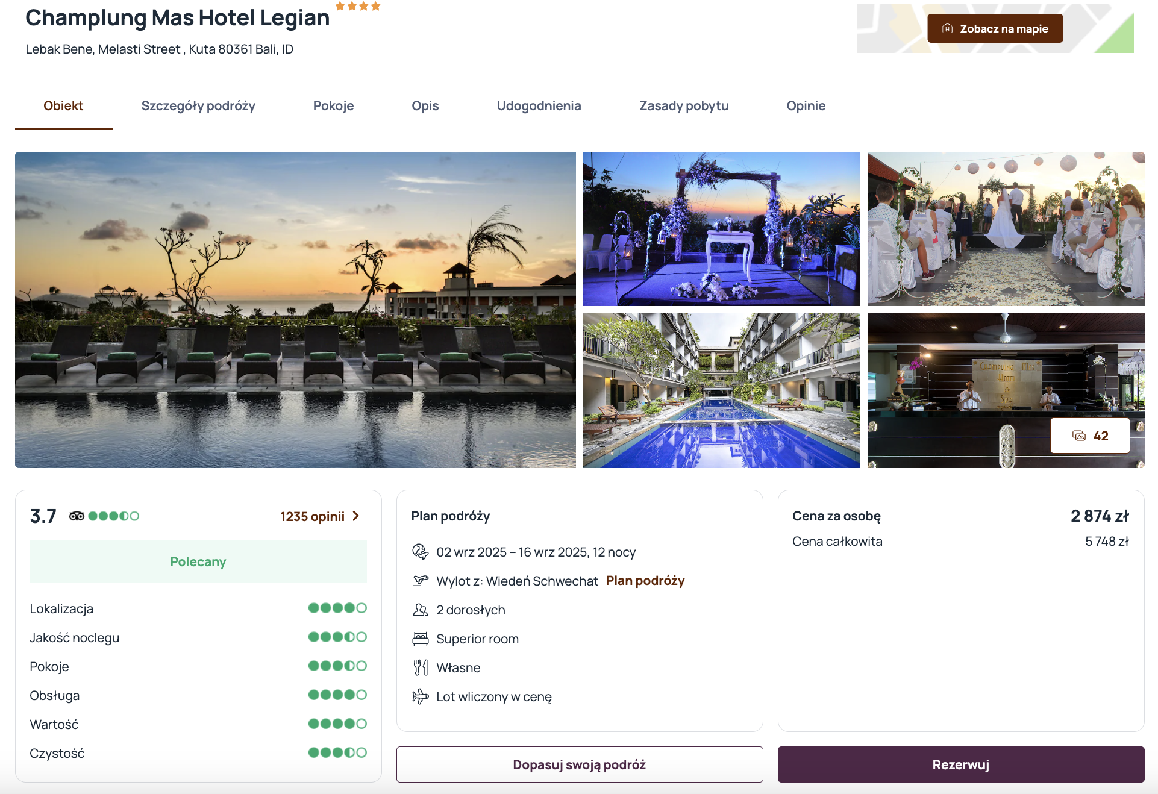Click the Jakość noclegu label
This screenshot has height=794, width=1158.
pyautogui.click(x=74, y=637)
